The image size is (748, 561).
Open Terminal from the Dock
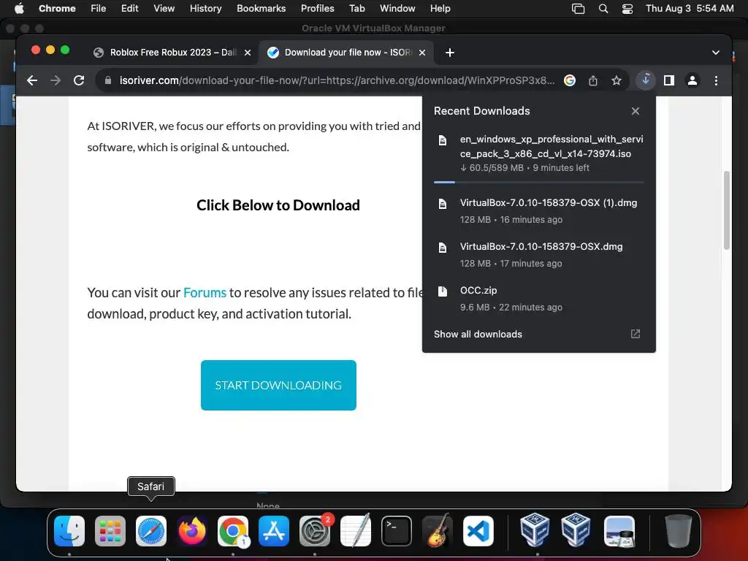tap(397, 531)
